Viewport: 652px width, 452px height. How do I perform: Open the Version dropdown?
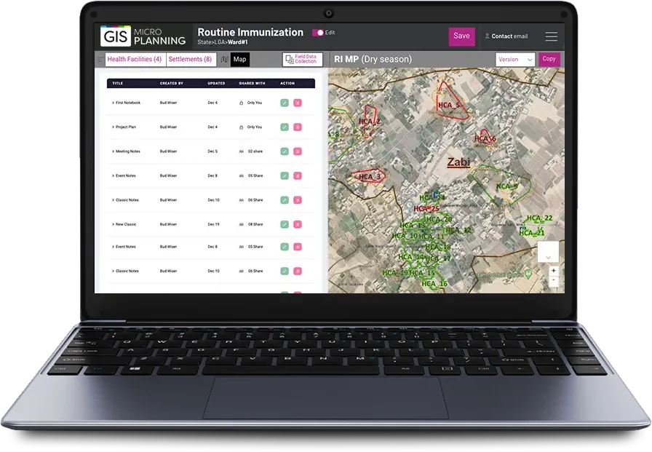pyautogui.click(x=515, y=60)
